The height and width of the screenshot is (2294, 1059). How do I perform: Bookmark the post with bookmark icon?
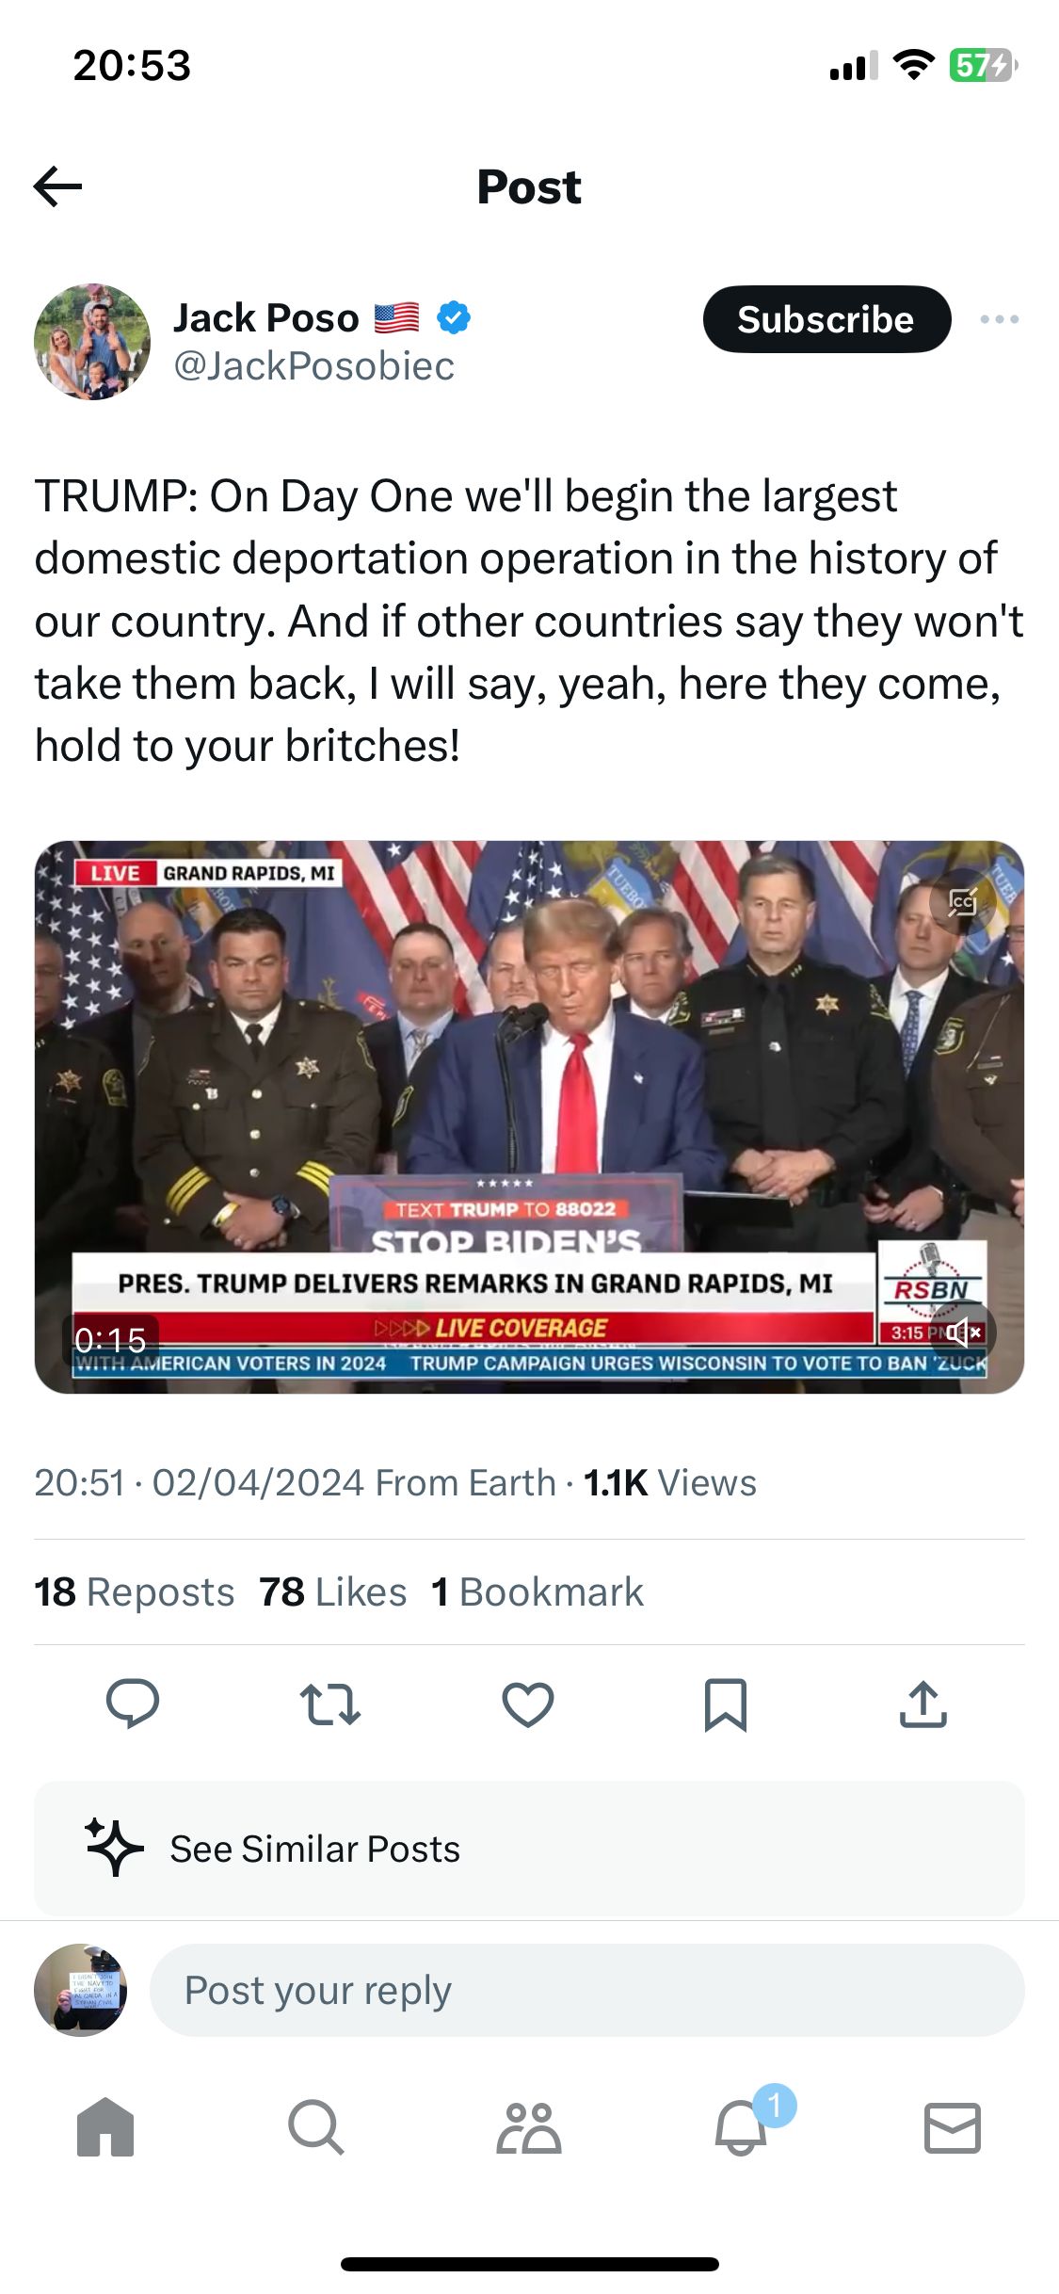726,1704
